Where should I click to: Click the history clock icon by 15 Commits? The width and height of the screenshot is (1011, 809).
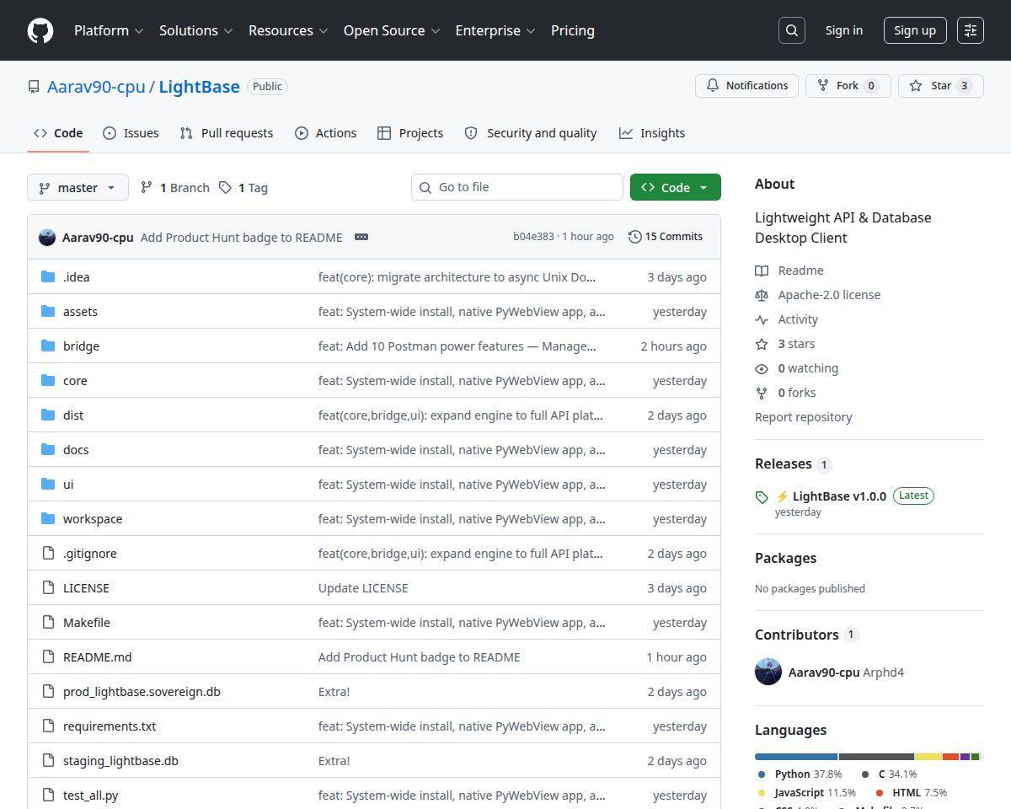635,237
